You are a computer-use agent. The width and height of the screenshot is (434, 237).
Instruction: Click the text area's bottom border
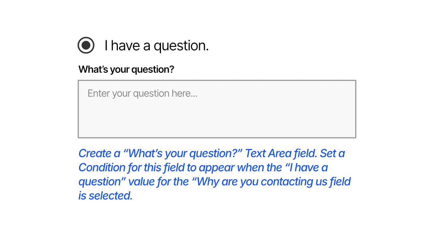point(217,137)
